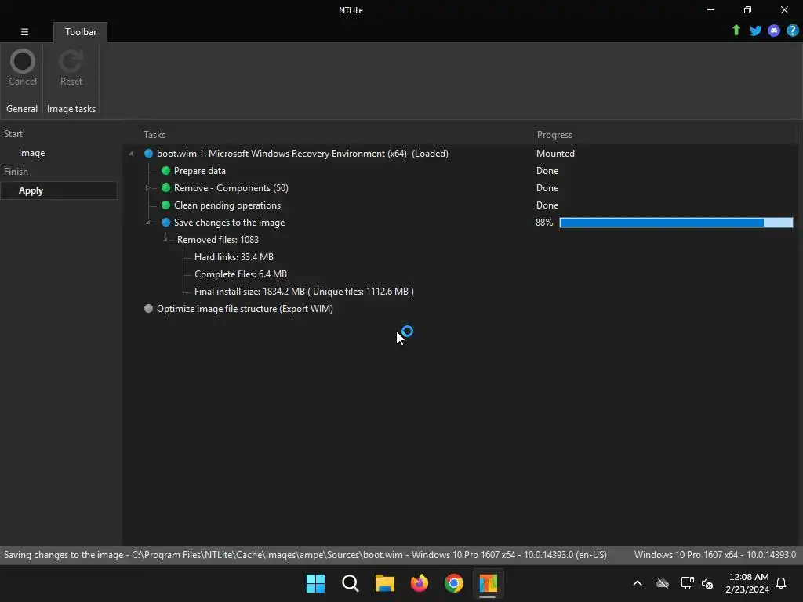The image size is (803, 602).
Task: Click the Final install size: 1834.2 MB line
Action: tap(304, 292)
